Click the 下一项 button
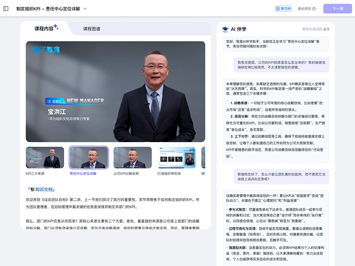Image resolution: width=355 pixels, height=266 pixels. click(337, 9)
